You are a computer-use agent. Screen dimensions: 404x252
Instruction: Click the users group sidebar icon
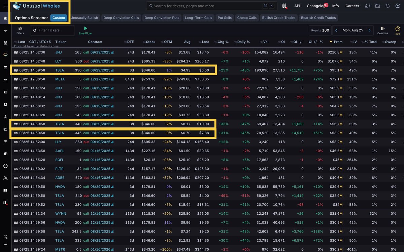point(5,178)
